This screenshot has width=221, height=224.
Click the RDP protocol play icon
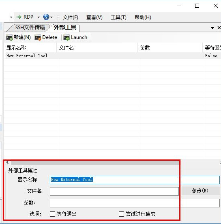[x=19, y=17]
